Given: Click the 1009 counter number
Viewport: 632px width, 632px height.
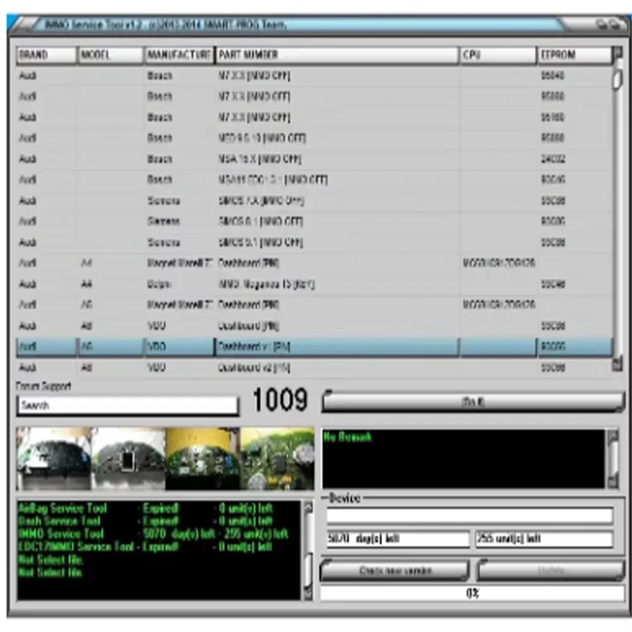Looking at the screenshot, I should click(280, 400).
